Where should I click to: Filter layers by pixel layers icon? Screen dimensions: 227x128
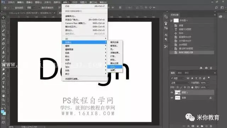(188, 78)
